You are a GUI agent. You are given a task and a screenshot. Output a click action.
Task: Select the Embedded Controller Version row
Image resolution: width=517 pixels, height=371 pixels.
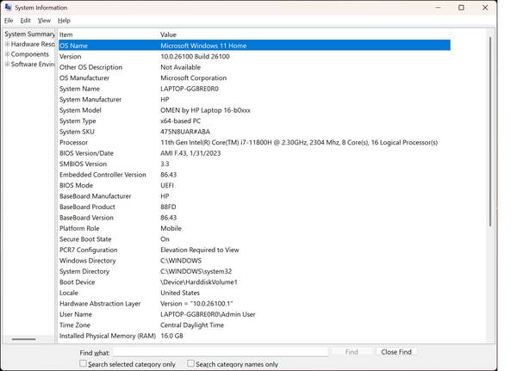point(254,175)
